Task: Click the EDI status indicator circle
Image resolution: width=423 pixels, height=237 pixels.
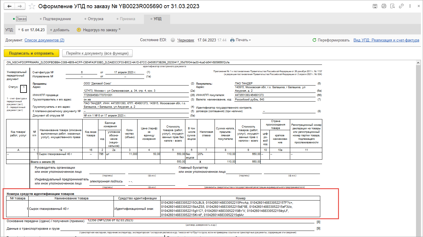Action: click(x=173, y=40)
